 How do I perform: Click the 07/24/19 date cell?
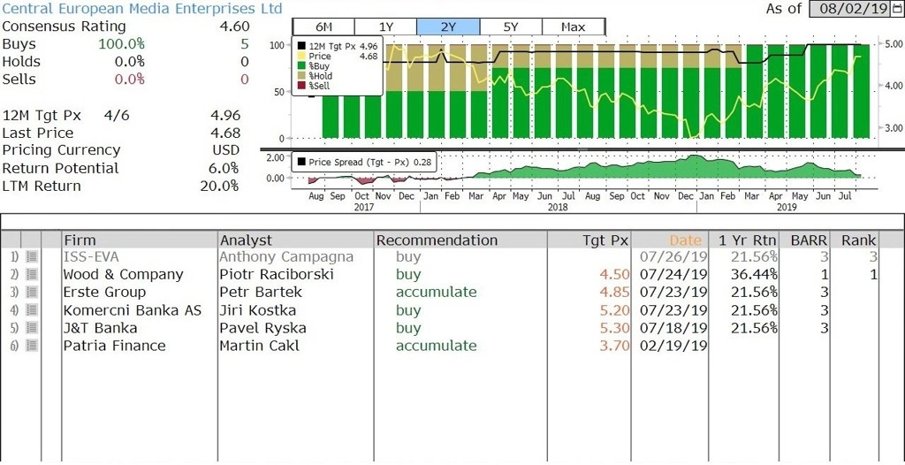pyautogui.click(x=673, y=274)
